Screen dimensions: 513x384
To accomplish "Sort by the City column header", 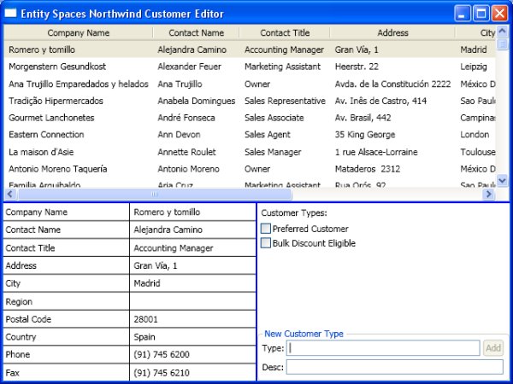I will click(475, 32).
